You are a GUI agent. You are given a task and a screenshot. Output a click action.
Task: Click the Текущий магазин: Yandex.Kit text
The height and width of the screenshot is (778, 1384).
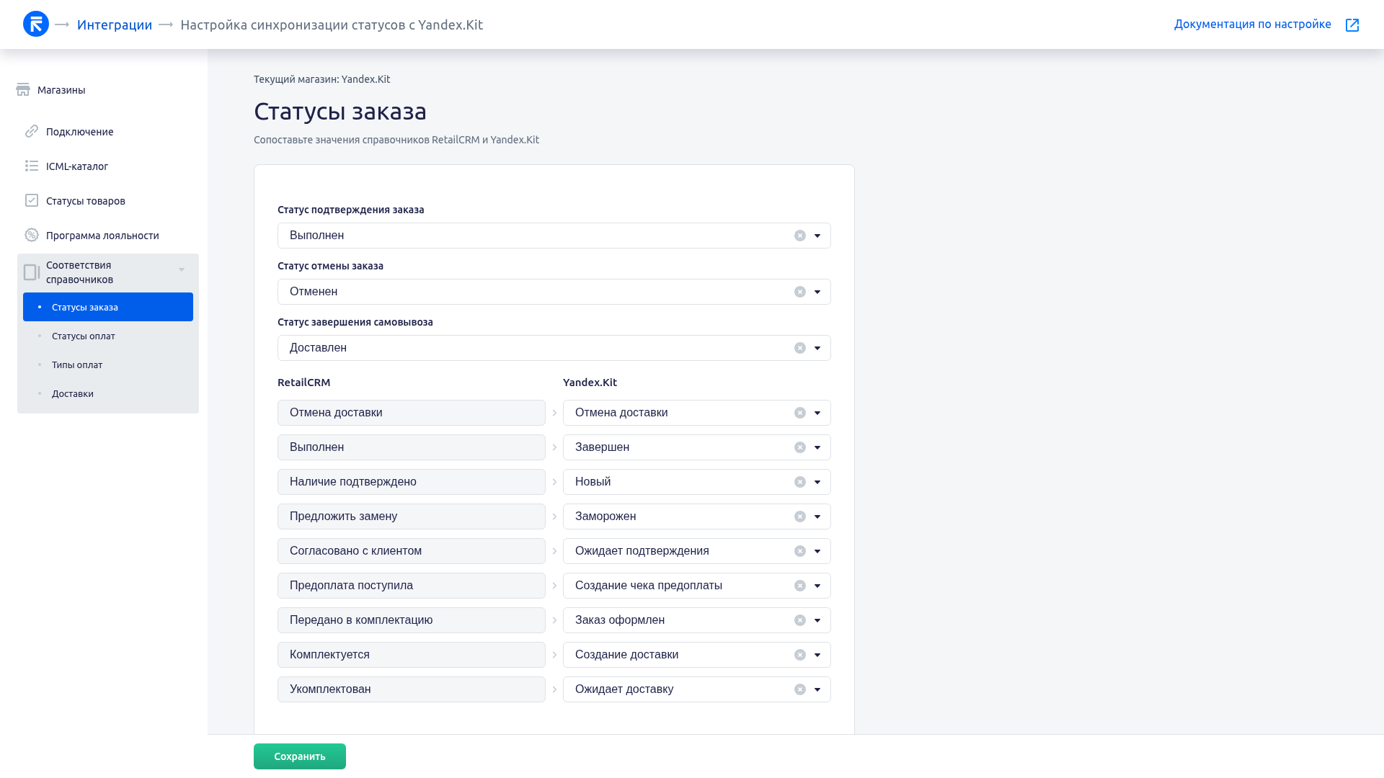[x=322, y=79]
